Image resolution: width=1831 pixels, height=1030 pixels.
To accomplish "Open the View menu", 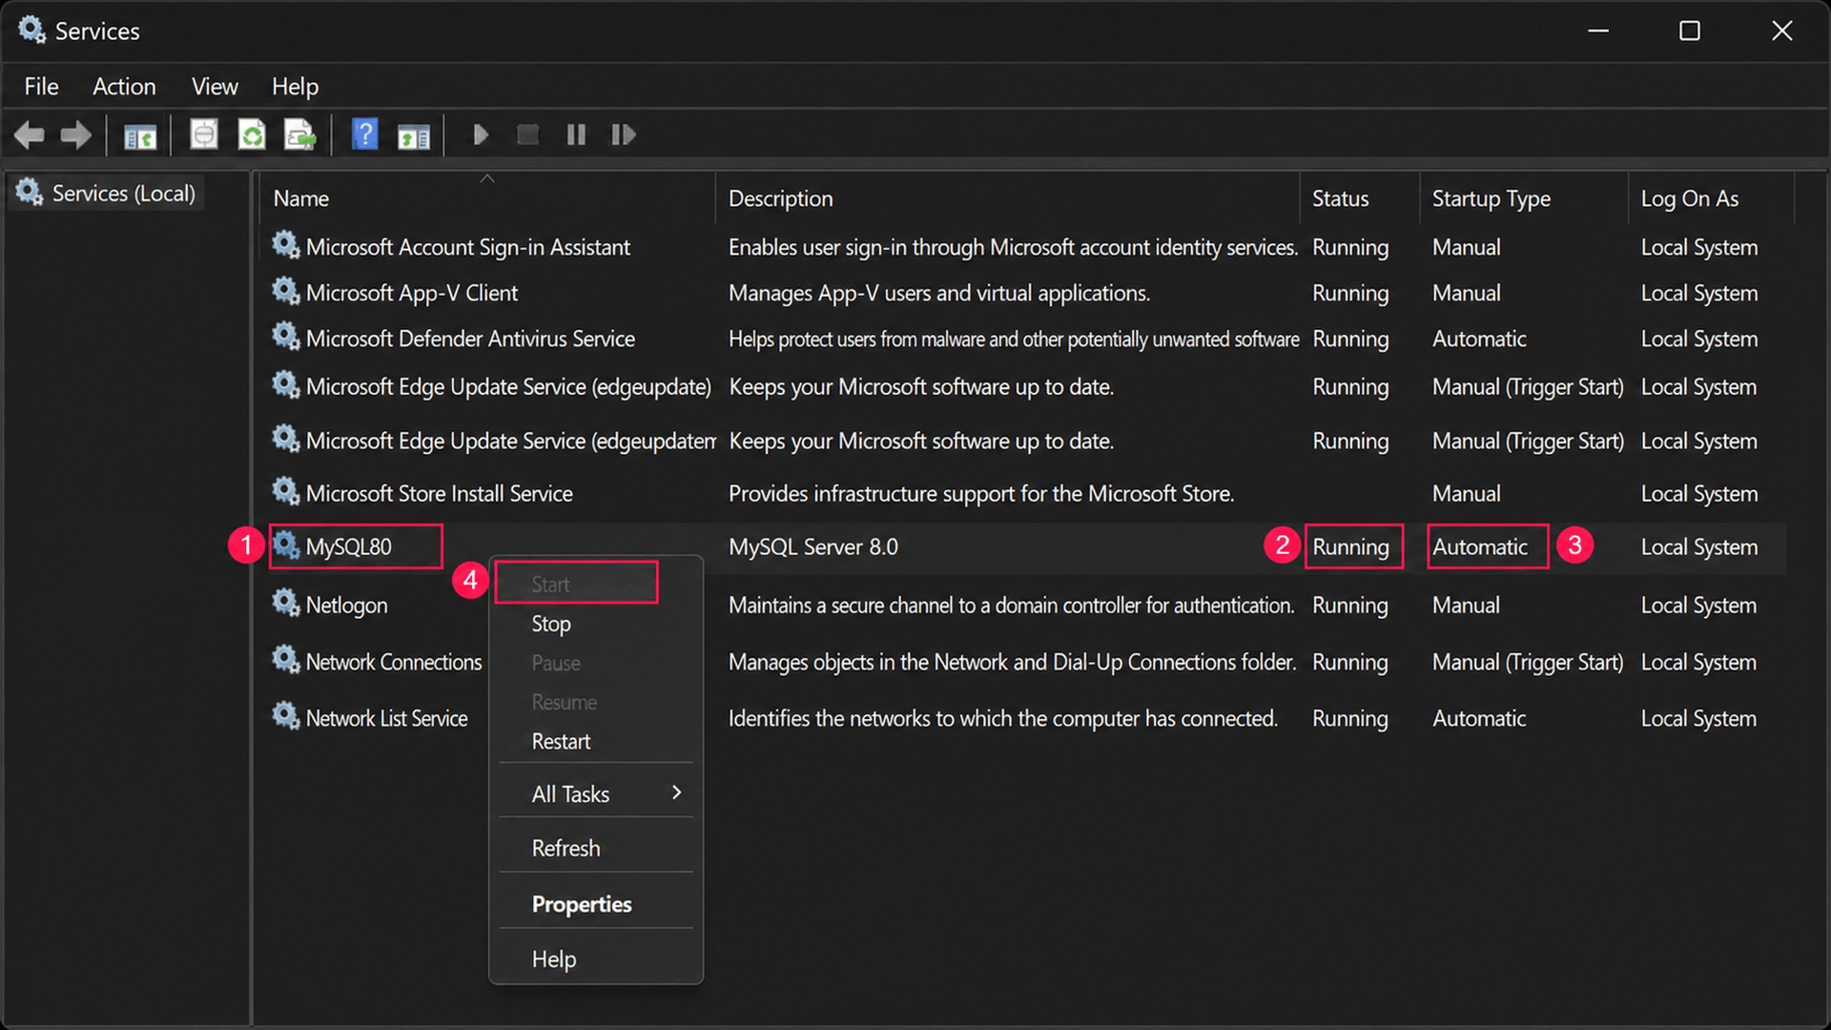I will click(x=215, y=87).
